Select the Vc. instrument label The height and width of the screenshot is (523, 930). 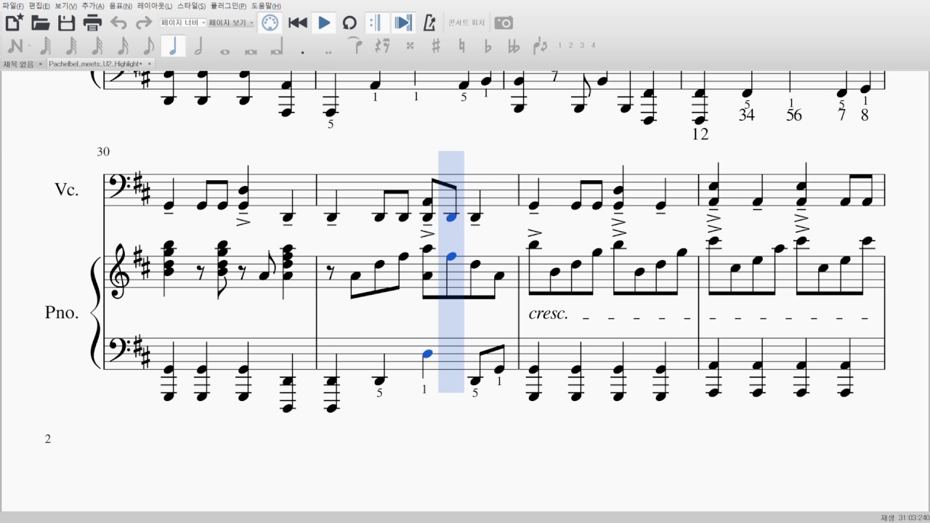coord(66,190)
